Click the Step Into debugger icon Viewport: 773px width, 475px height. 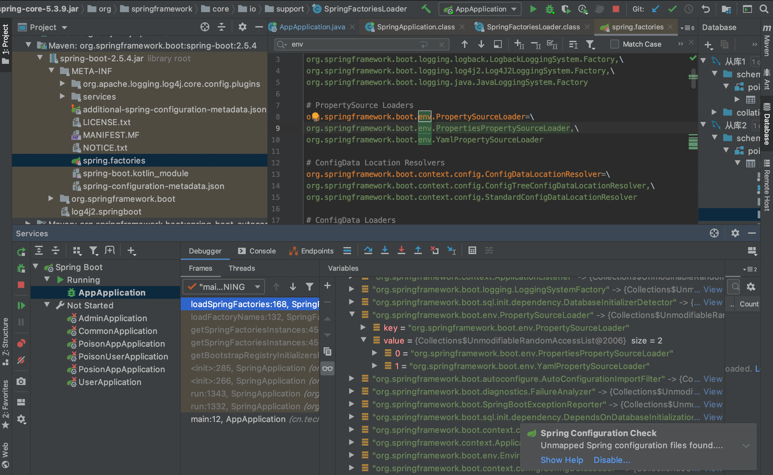385,251
